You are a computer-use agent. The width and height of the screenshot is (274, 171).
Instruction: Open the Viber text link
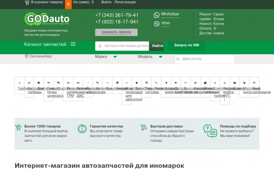click(166, 23)
